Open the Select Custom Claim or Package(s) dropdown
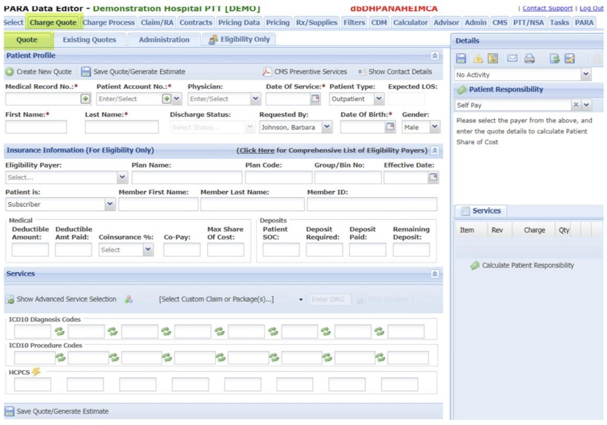Image resolution: width=607 pixels, height=425 pixels. pyautogui.click(x=301, y=300)
